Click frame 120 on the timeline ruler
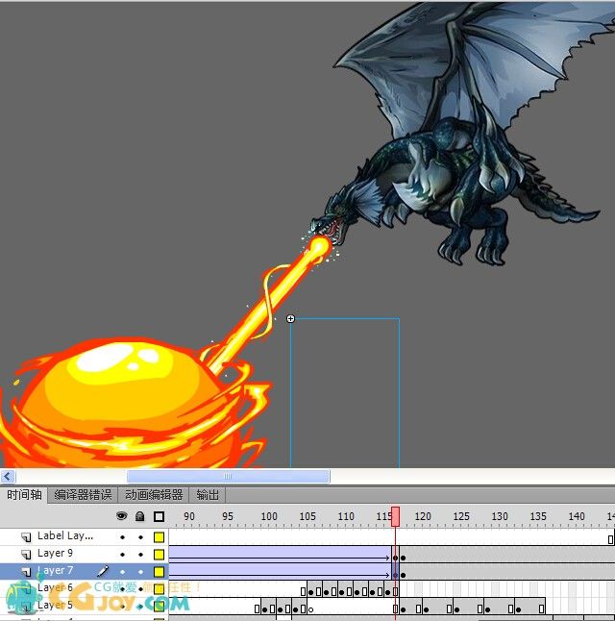Image resolution: width=615 pixels, height=621 pixels. pyautogui.click(x=423, y=516)
